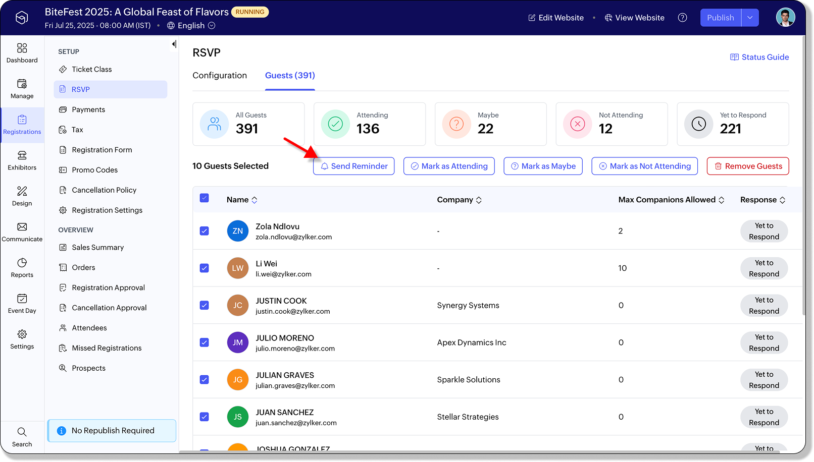Open the English language dropdown
The width and height of the screenshot is (814, 462).
(x=191, y=26)
